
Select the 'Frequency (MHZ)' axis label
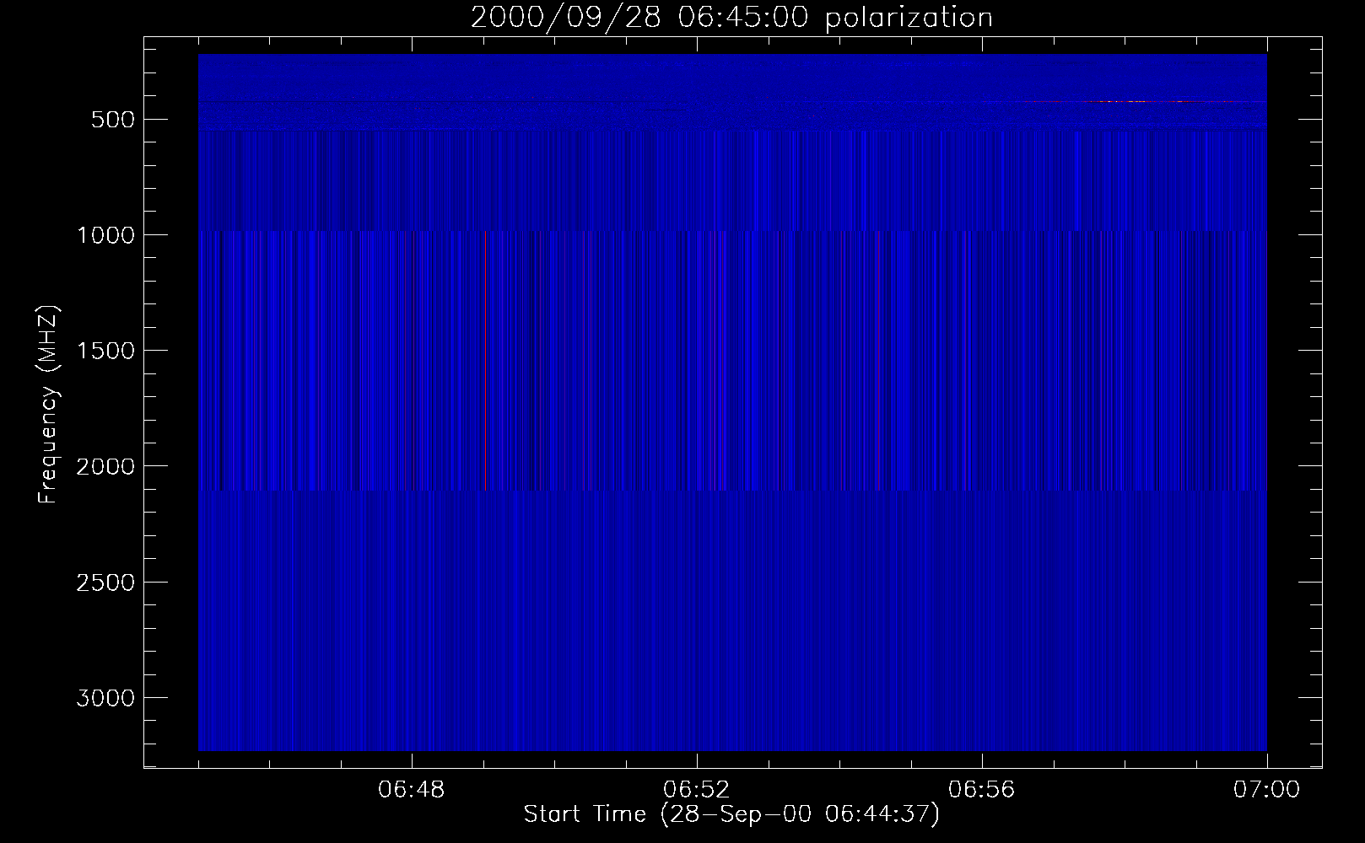(x=48, y=405)
